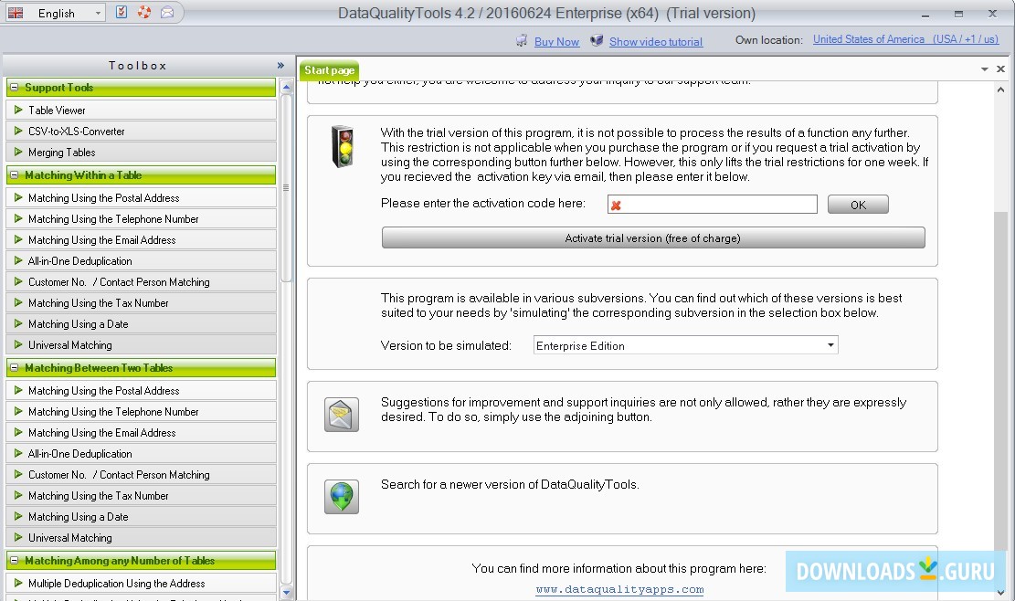The width and height of the screenshot is (1015, 601).
Task: Click the activation code input field
Action: tap(712, 205)
